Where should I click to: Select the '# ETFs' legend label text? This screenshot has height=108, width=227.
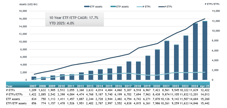click(x=168, y=7)
